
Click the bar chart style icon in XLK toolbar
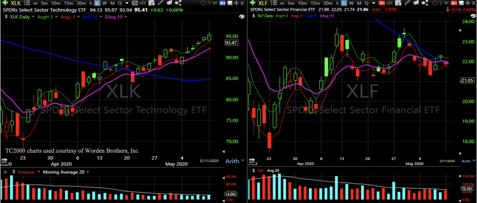pos(143,3)
